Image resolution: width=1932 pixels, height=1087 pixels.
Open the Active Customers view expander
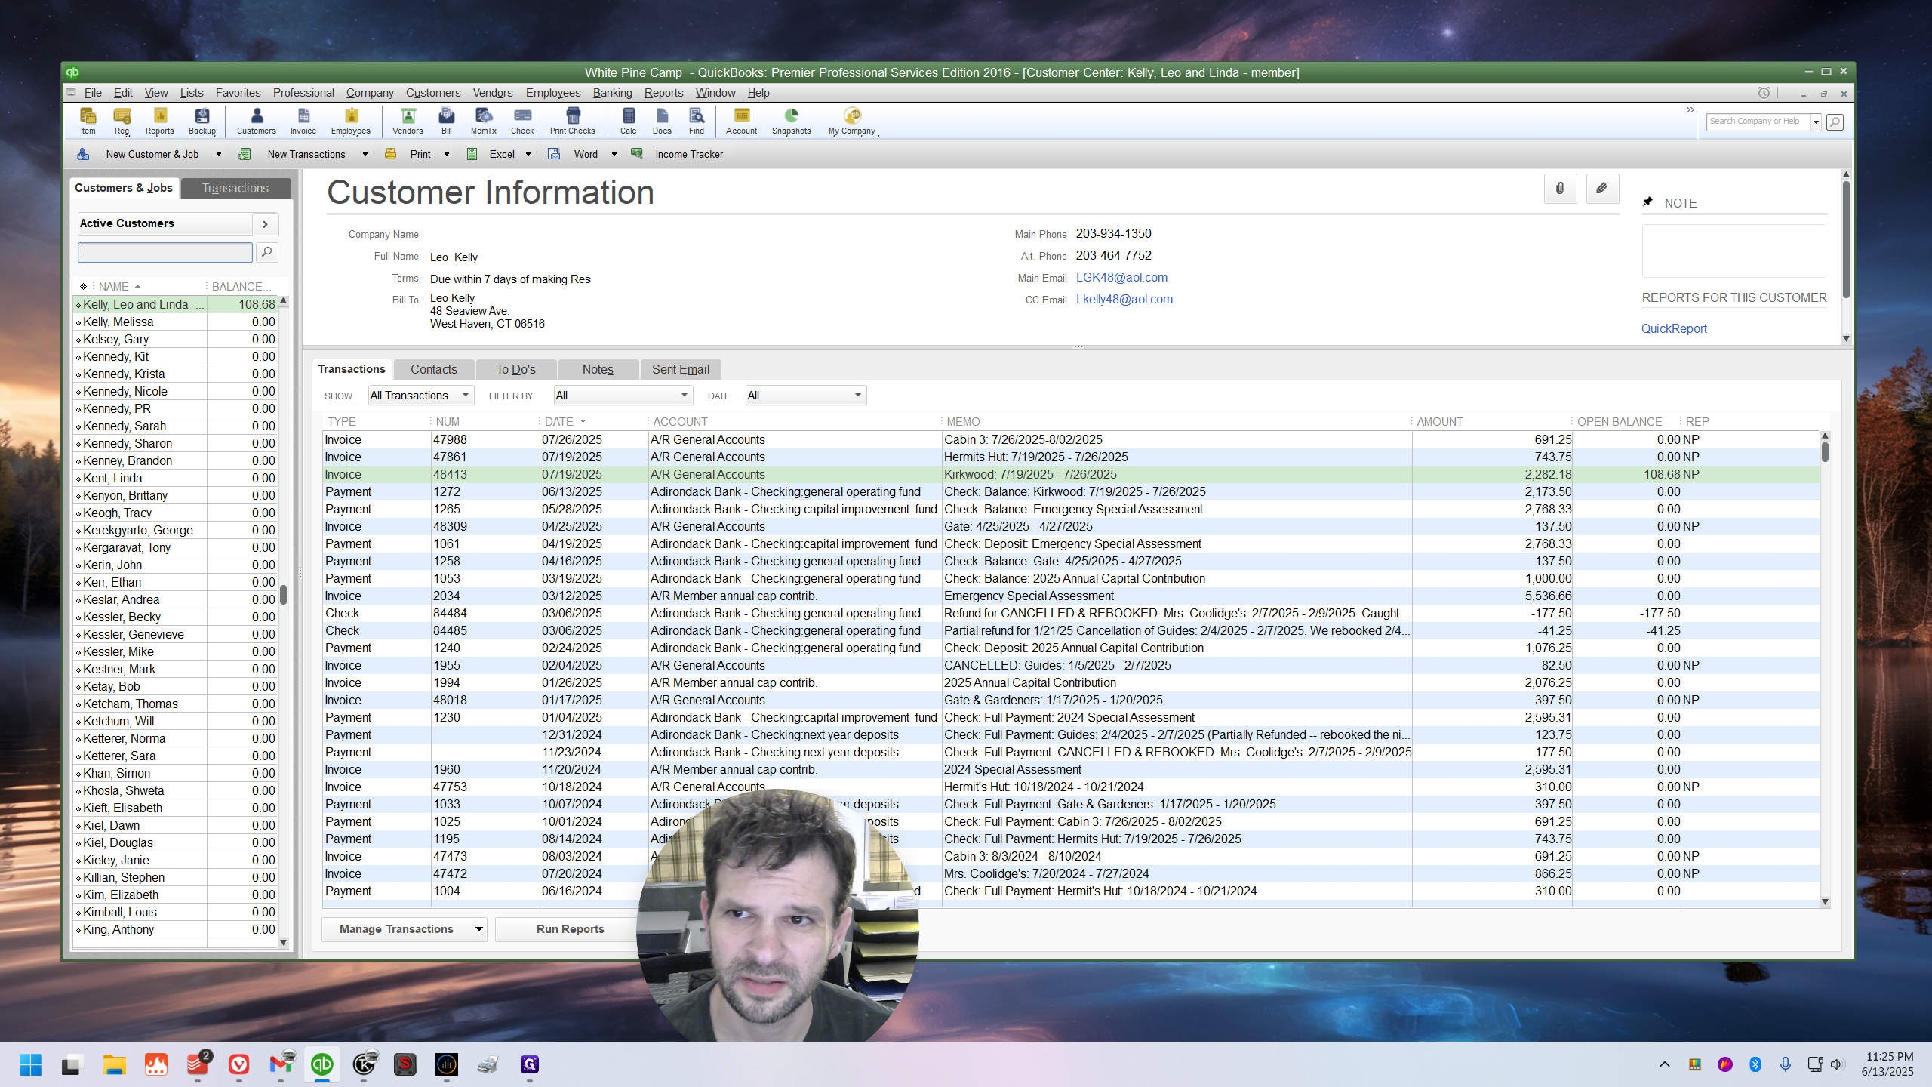coord(265,223)
